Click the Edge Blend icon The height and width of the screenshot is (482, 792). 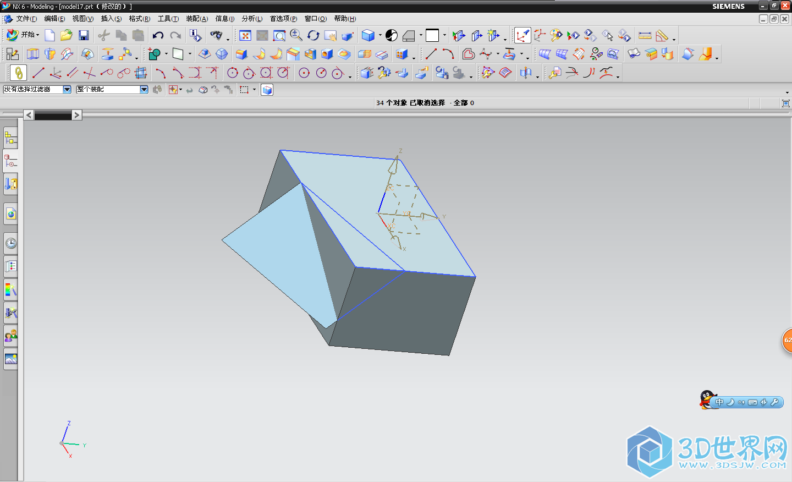coord(241,54)
